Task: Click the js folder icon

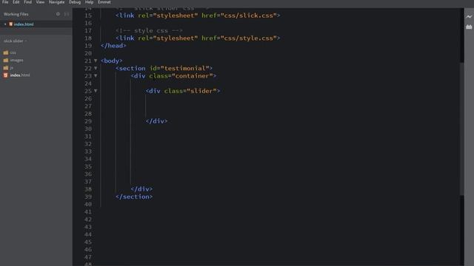Action: click(x=6, y=67)
